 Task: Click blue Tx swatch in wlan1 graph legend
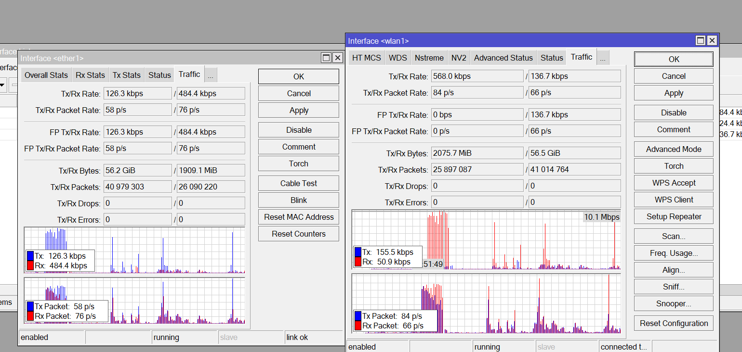click(x=358, y=252)
